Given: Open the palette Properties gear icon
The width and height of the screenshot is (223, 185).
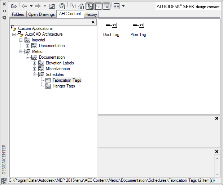Looking at the screenshot, I should 4,18.
